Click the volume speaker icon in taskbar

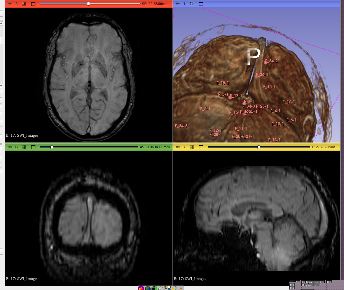click(160, 288)
